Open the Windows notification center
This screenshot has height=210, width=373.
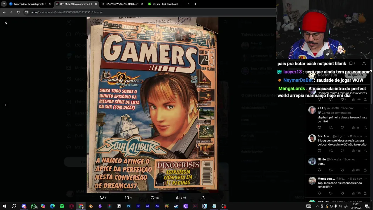(367, 206)
